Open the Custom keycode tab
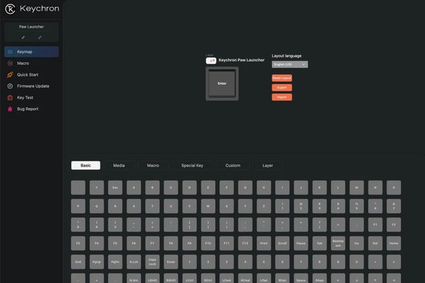 (x=233, y=166)
